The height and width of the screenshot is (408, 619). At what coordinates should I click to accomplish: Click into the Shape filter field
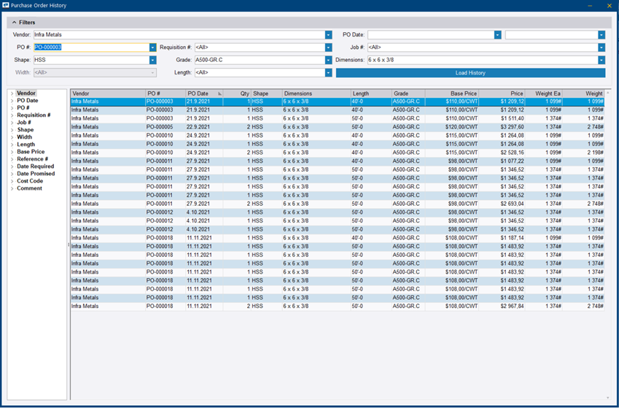coord(90,60)
